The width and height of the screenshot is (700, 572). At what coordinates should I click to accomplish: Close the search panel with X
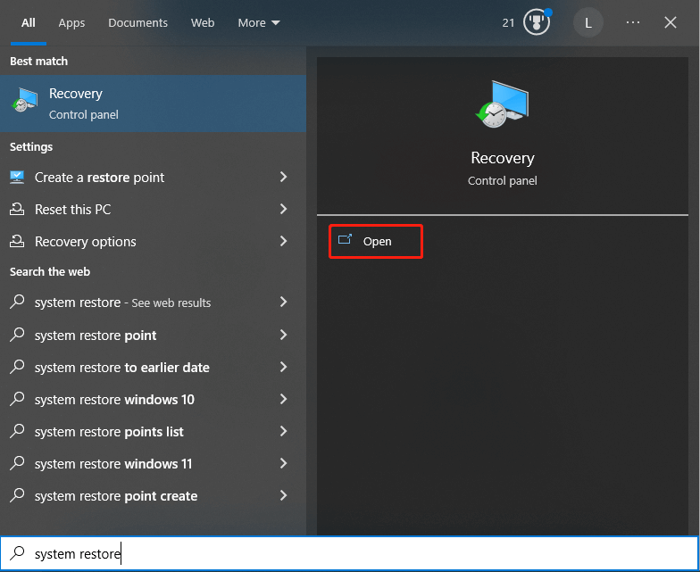671,23
